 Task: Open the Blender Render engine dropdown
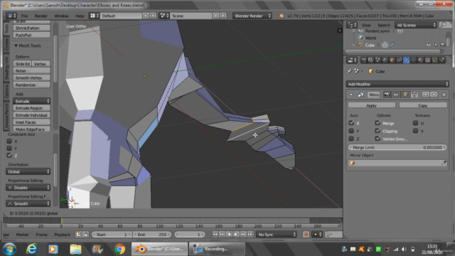point(252,16)
